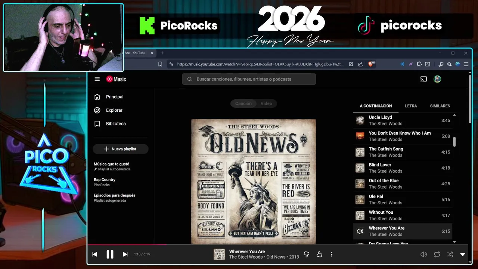Like the song with thumbs up
Screen dimensions: 478x269
point(319,254)
